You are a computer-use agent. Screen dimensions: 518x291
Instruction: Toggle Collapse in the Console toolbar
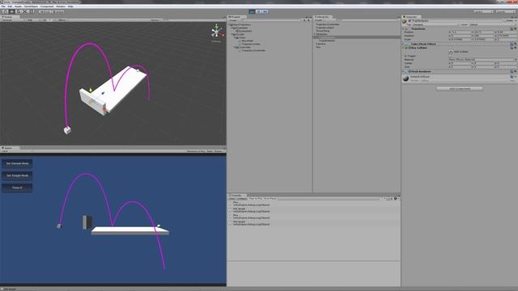242,199
